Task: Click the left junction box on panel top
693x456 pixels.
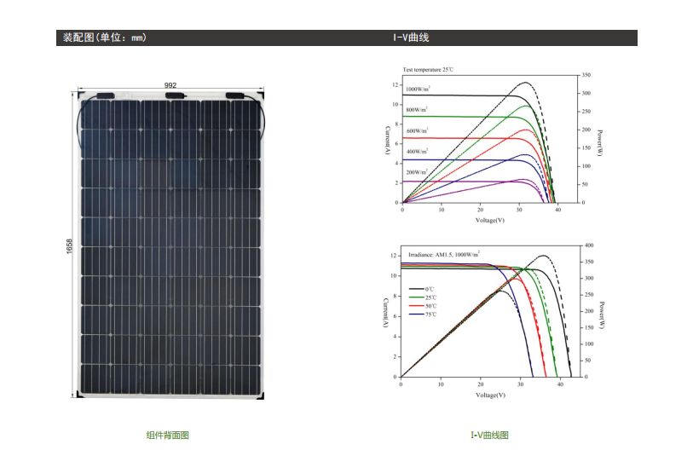Action: tap(106, 95)
